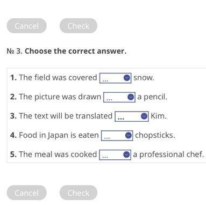Image resolution: width=206 pixels, height=206 pixels.
Task: Click the bottom Check button
Action: pyautogui.click(x=79, y=193)
